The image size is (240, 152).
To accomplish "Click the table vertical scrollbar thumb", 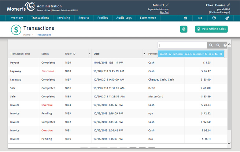I will 229,88.
